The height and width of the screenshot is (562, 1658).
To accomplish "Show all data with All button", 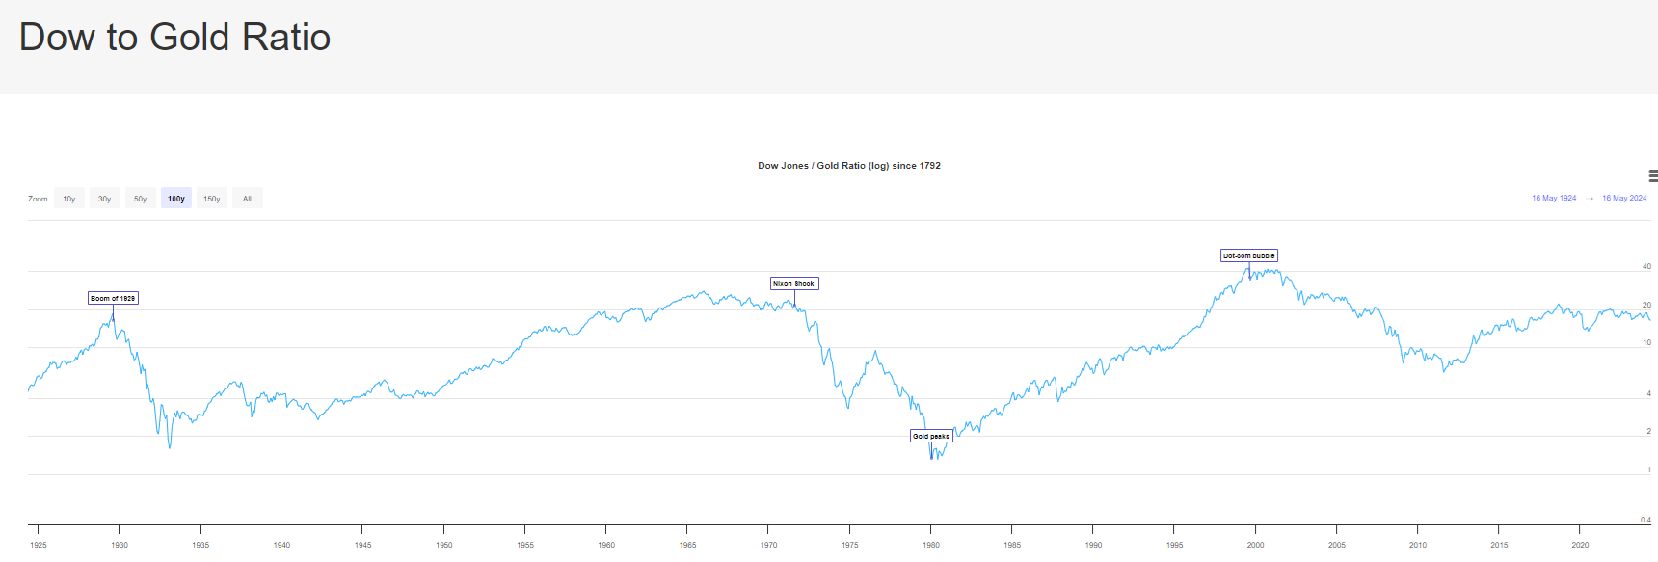I will pyautogui.click(x=247, y=199).
